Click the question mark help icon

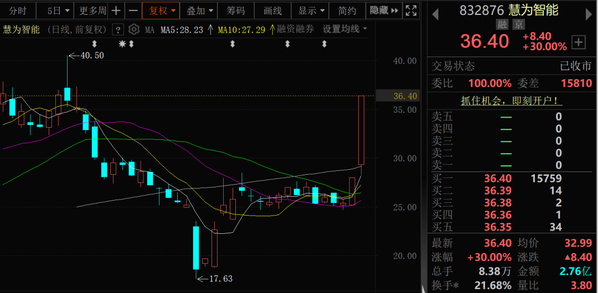pyautogui.click(x=118, y=29)
